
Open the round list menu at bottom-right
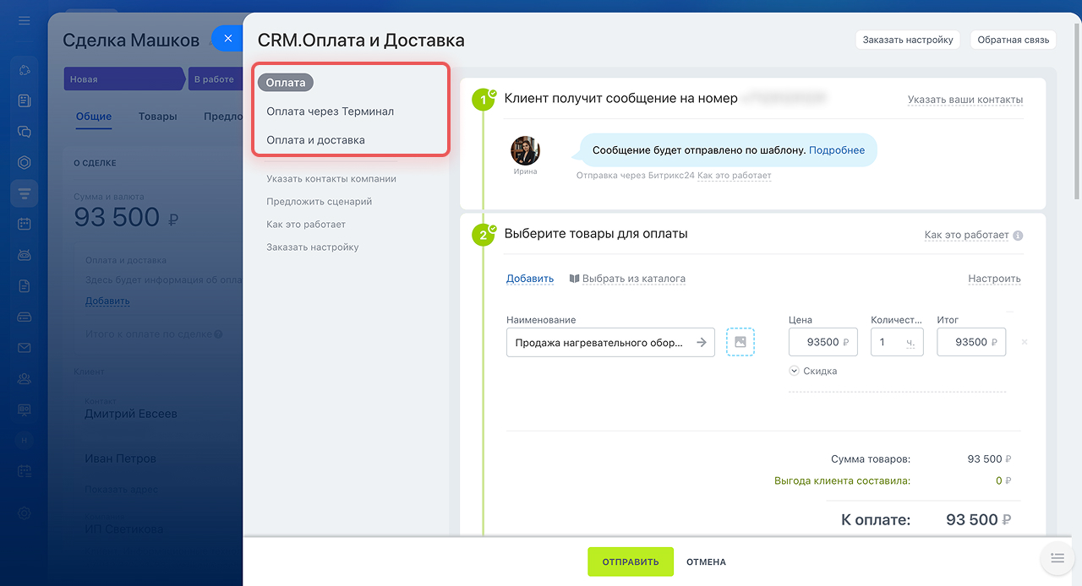coord(1057,557)
